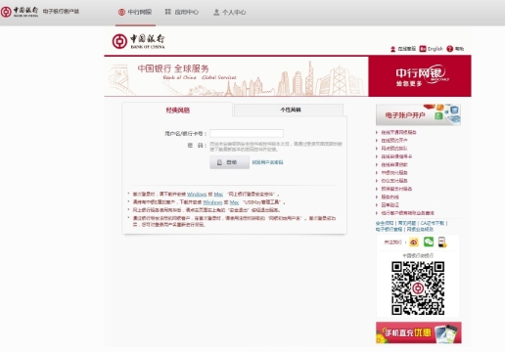Download Mac USBKey tool in second note line
This screenshot has width=505, height=352.
pos(234,202)
